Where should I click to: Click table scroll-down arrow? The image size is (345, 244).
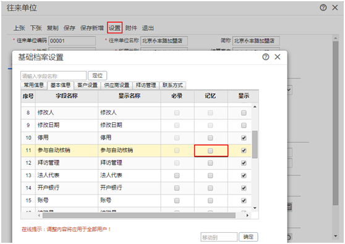(x=255, y=208)
